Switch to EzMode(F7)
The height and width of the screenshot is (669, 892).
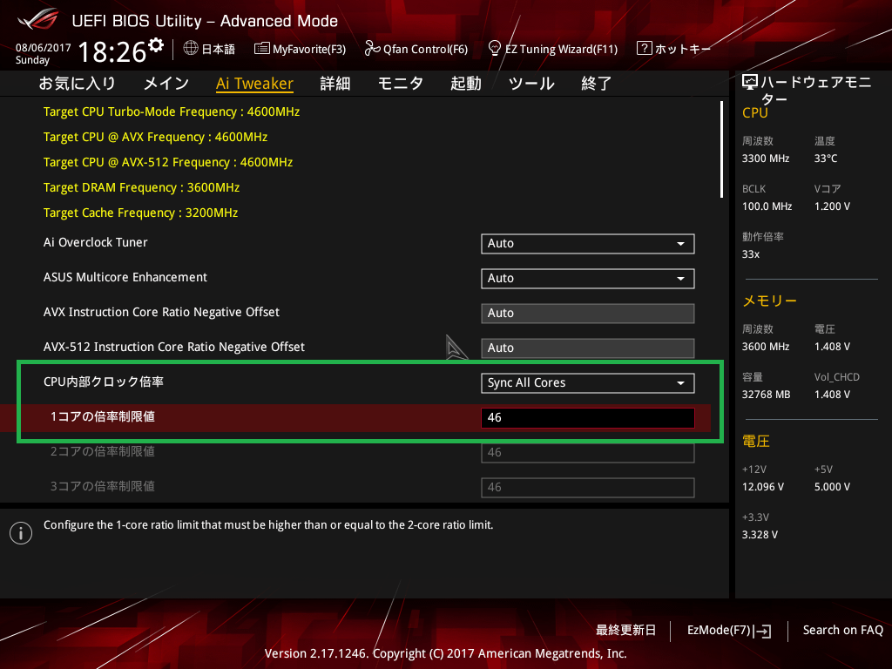pyautogui.click(x=719, y=631)
